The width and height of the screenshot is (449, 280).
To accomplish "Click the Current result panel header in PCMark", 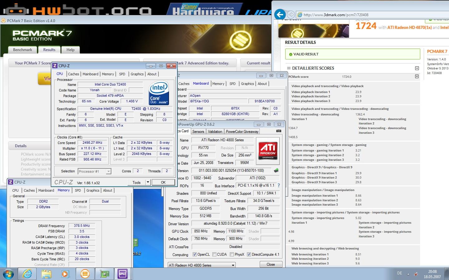I will pos(258,63).
